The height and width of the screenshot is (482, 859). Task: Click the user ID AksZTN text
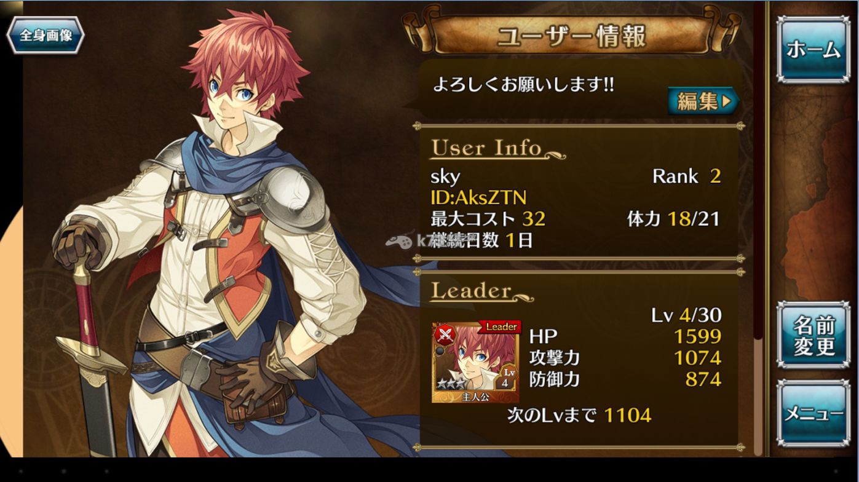[x=478, y=197]
